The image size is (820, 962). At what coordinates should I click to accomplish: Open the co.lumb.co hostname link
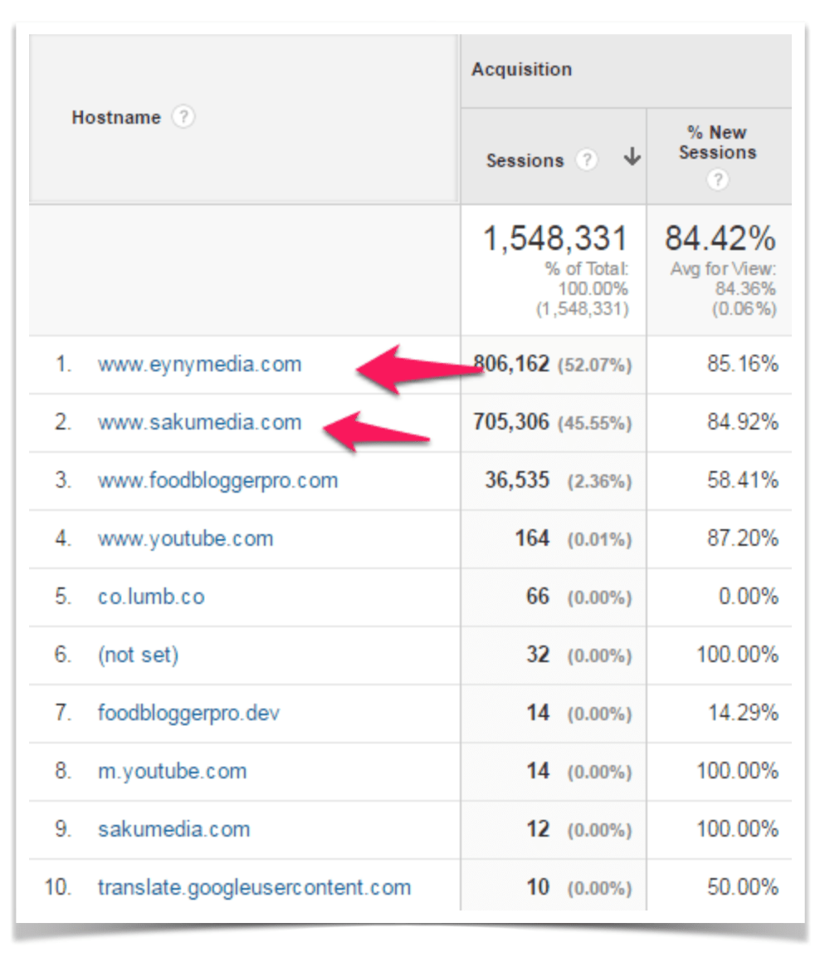click(151, 596)
